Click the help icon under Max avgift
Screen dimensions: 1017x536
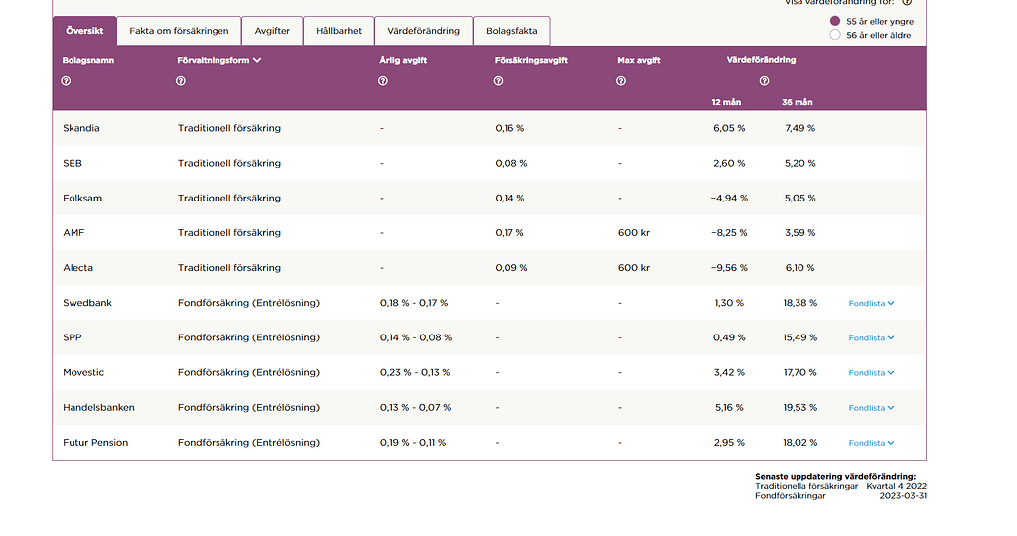pos(621,81)
